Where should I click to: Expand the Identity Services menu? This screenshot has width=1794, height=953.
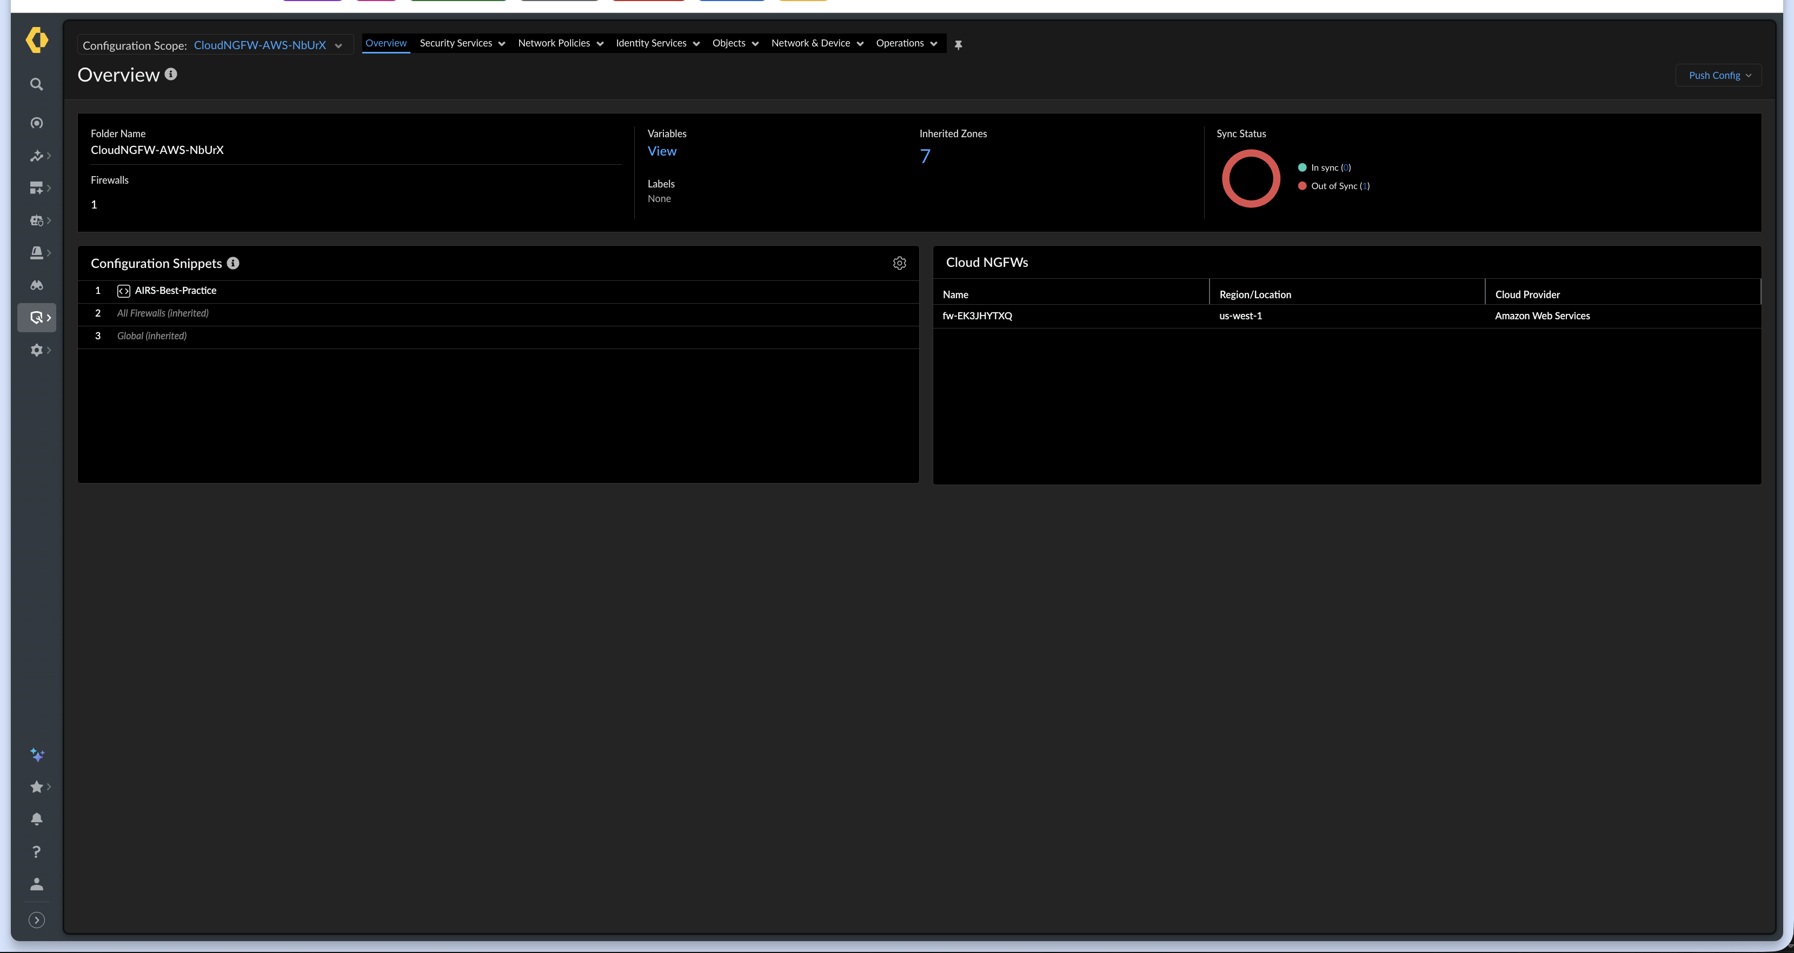[657, 43]
